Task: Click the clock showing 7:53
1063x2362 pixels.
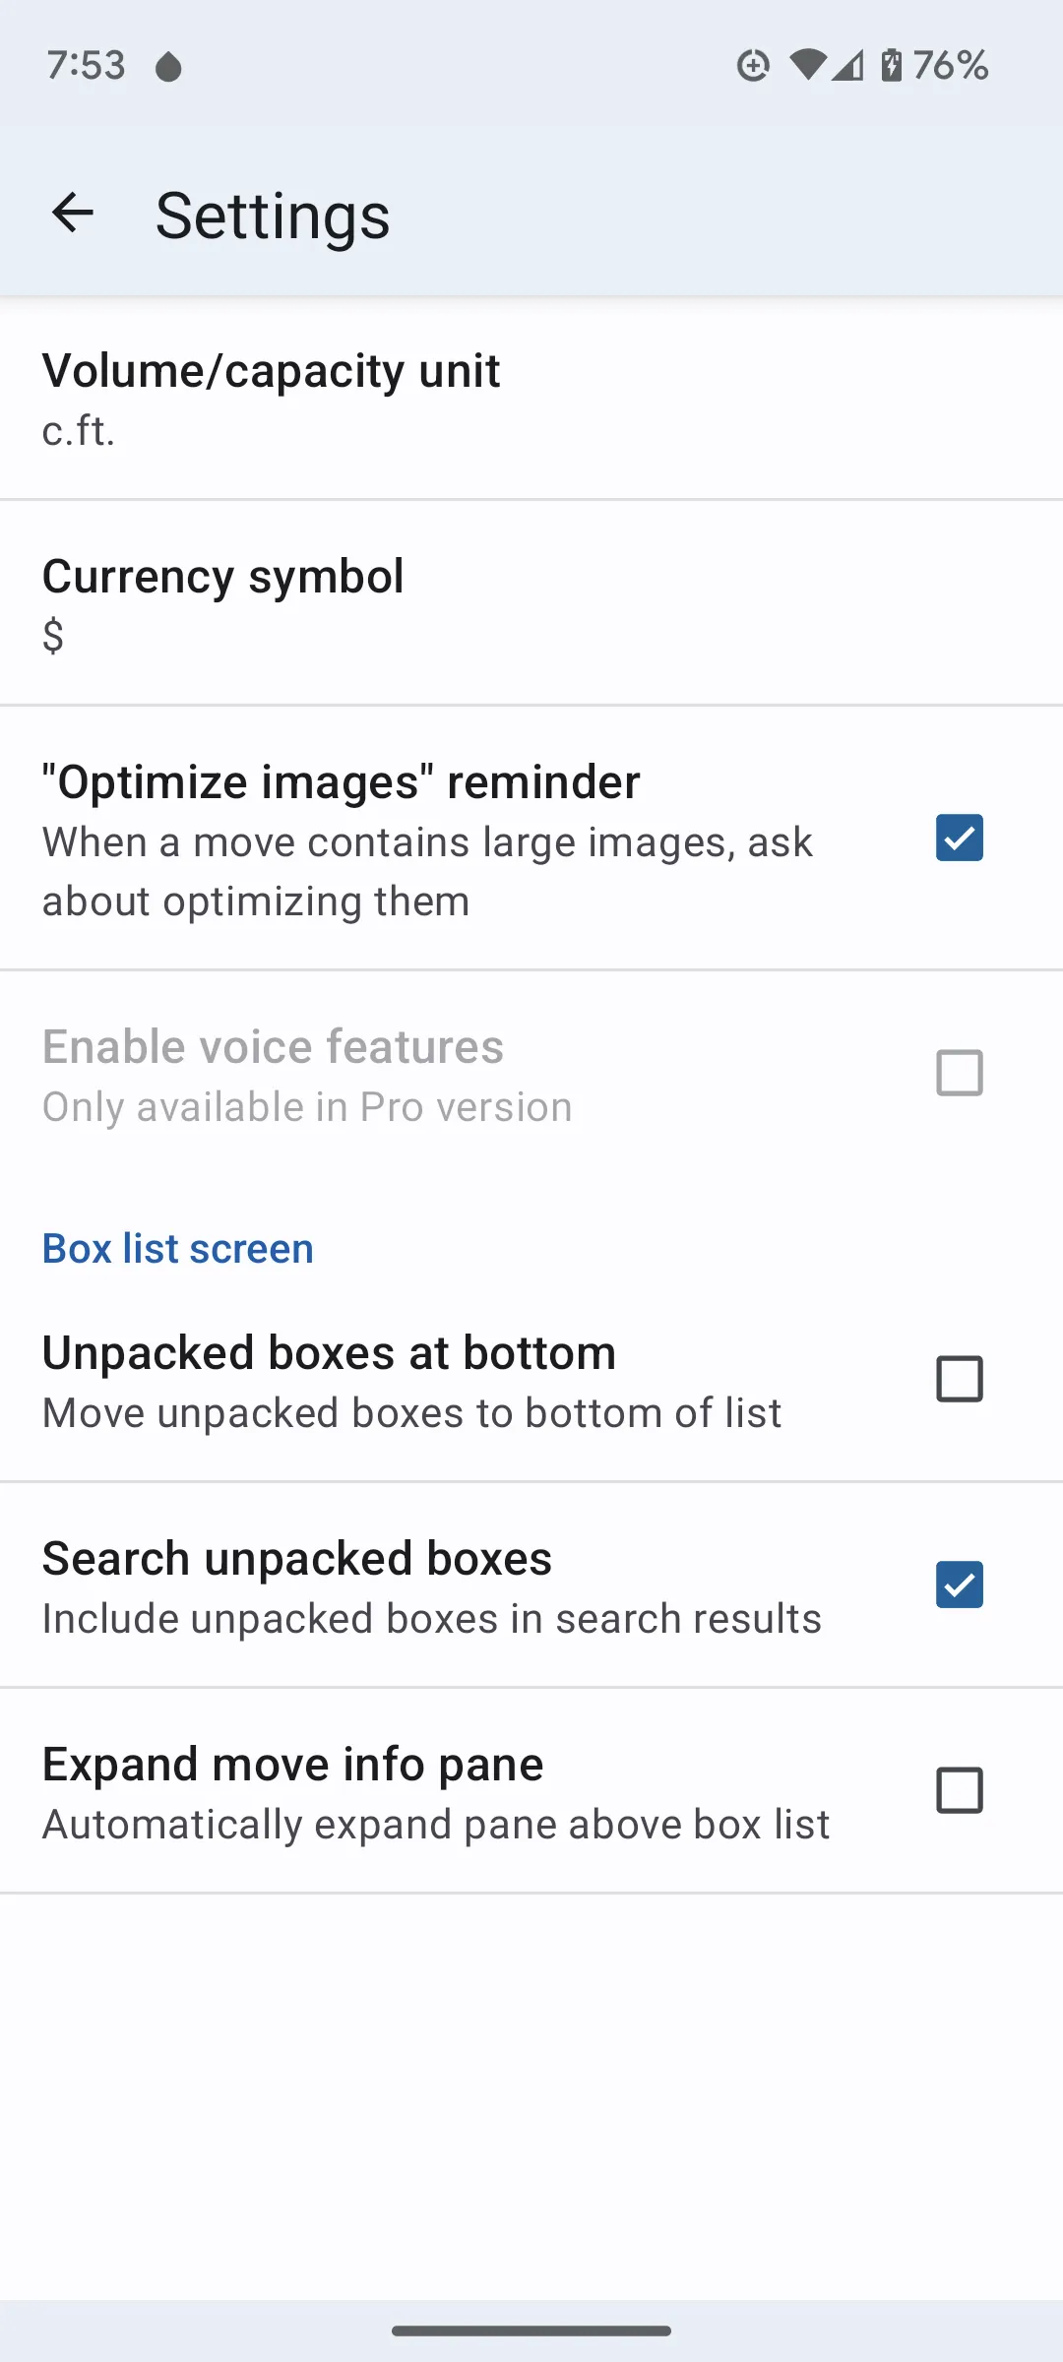Action: (x=86, y=64)
